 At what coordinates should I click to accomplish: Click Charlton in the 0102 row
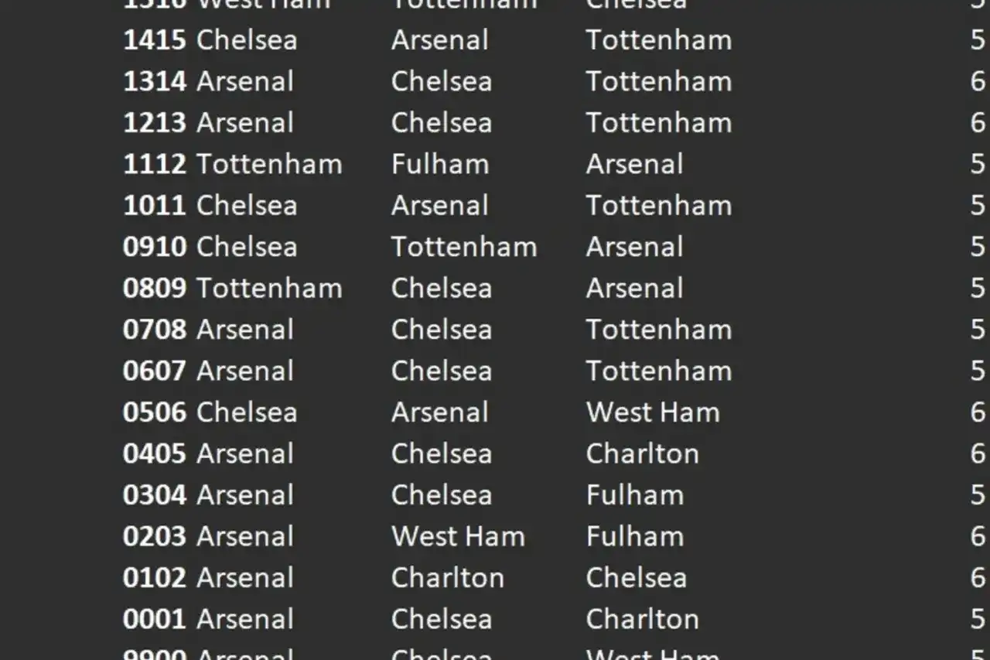point(447,578)
